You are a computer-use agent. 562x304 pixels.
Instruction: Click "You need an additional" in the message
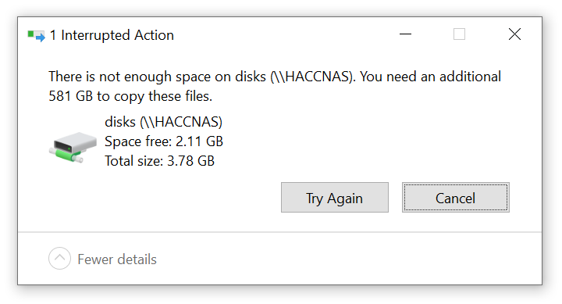point(430,77)
